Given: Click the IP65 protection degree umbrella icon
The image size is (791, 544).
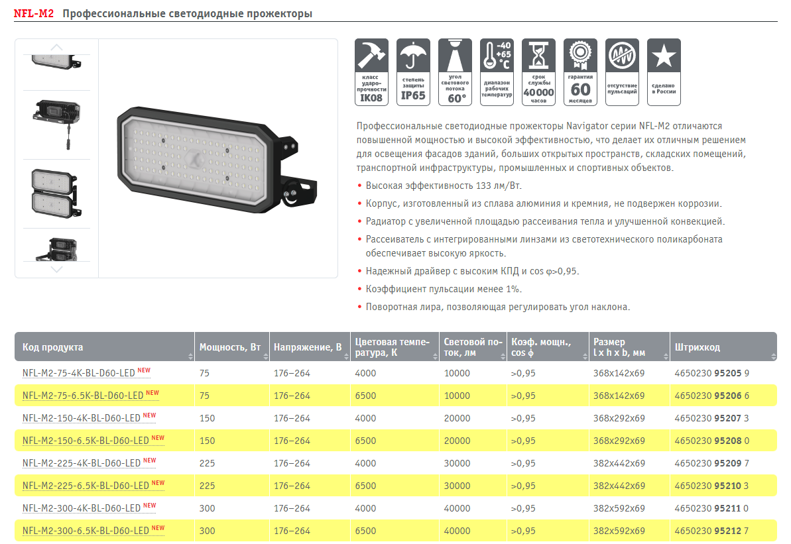Looking at the screenshot, I should coord(413,72).
